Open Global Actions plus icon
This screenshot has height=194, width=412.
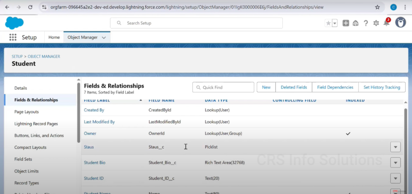coord(346,23)
